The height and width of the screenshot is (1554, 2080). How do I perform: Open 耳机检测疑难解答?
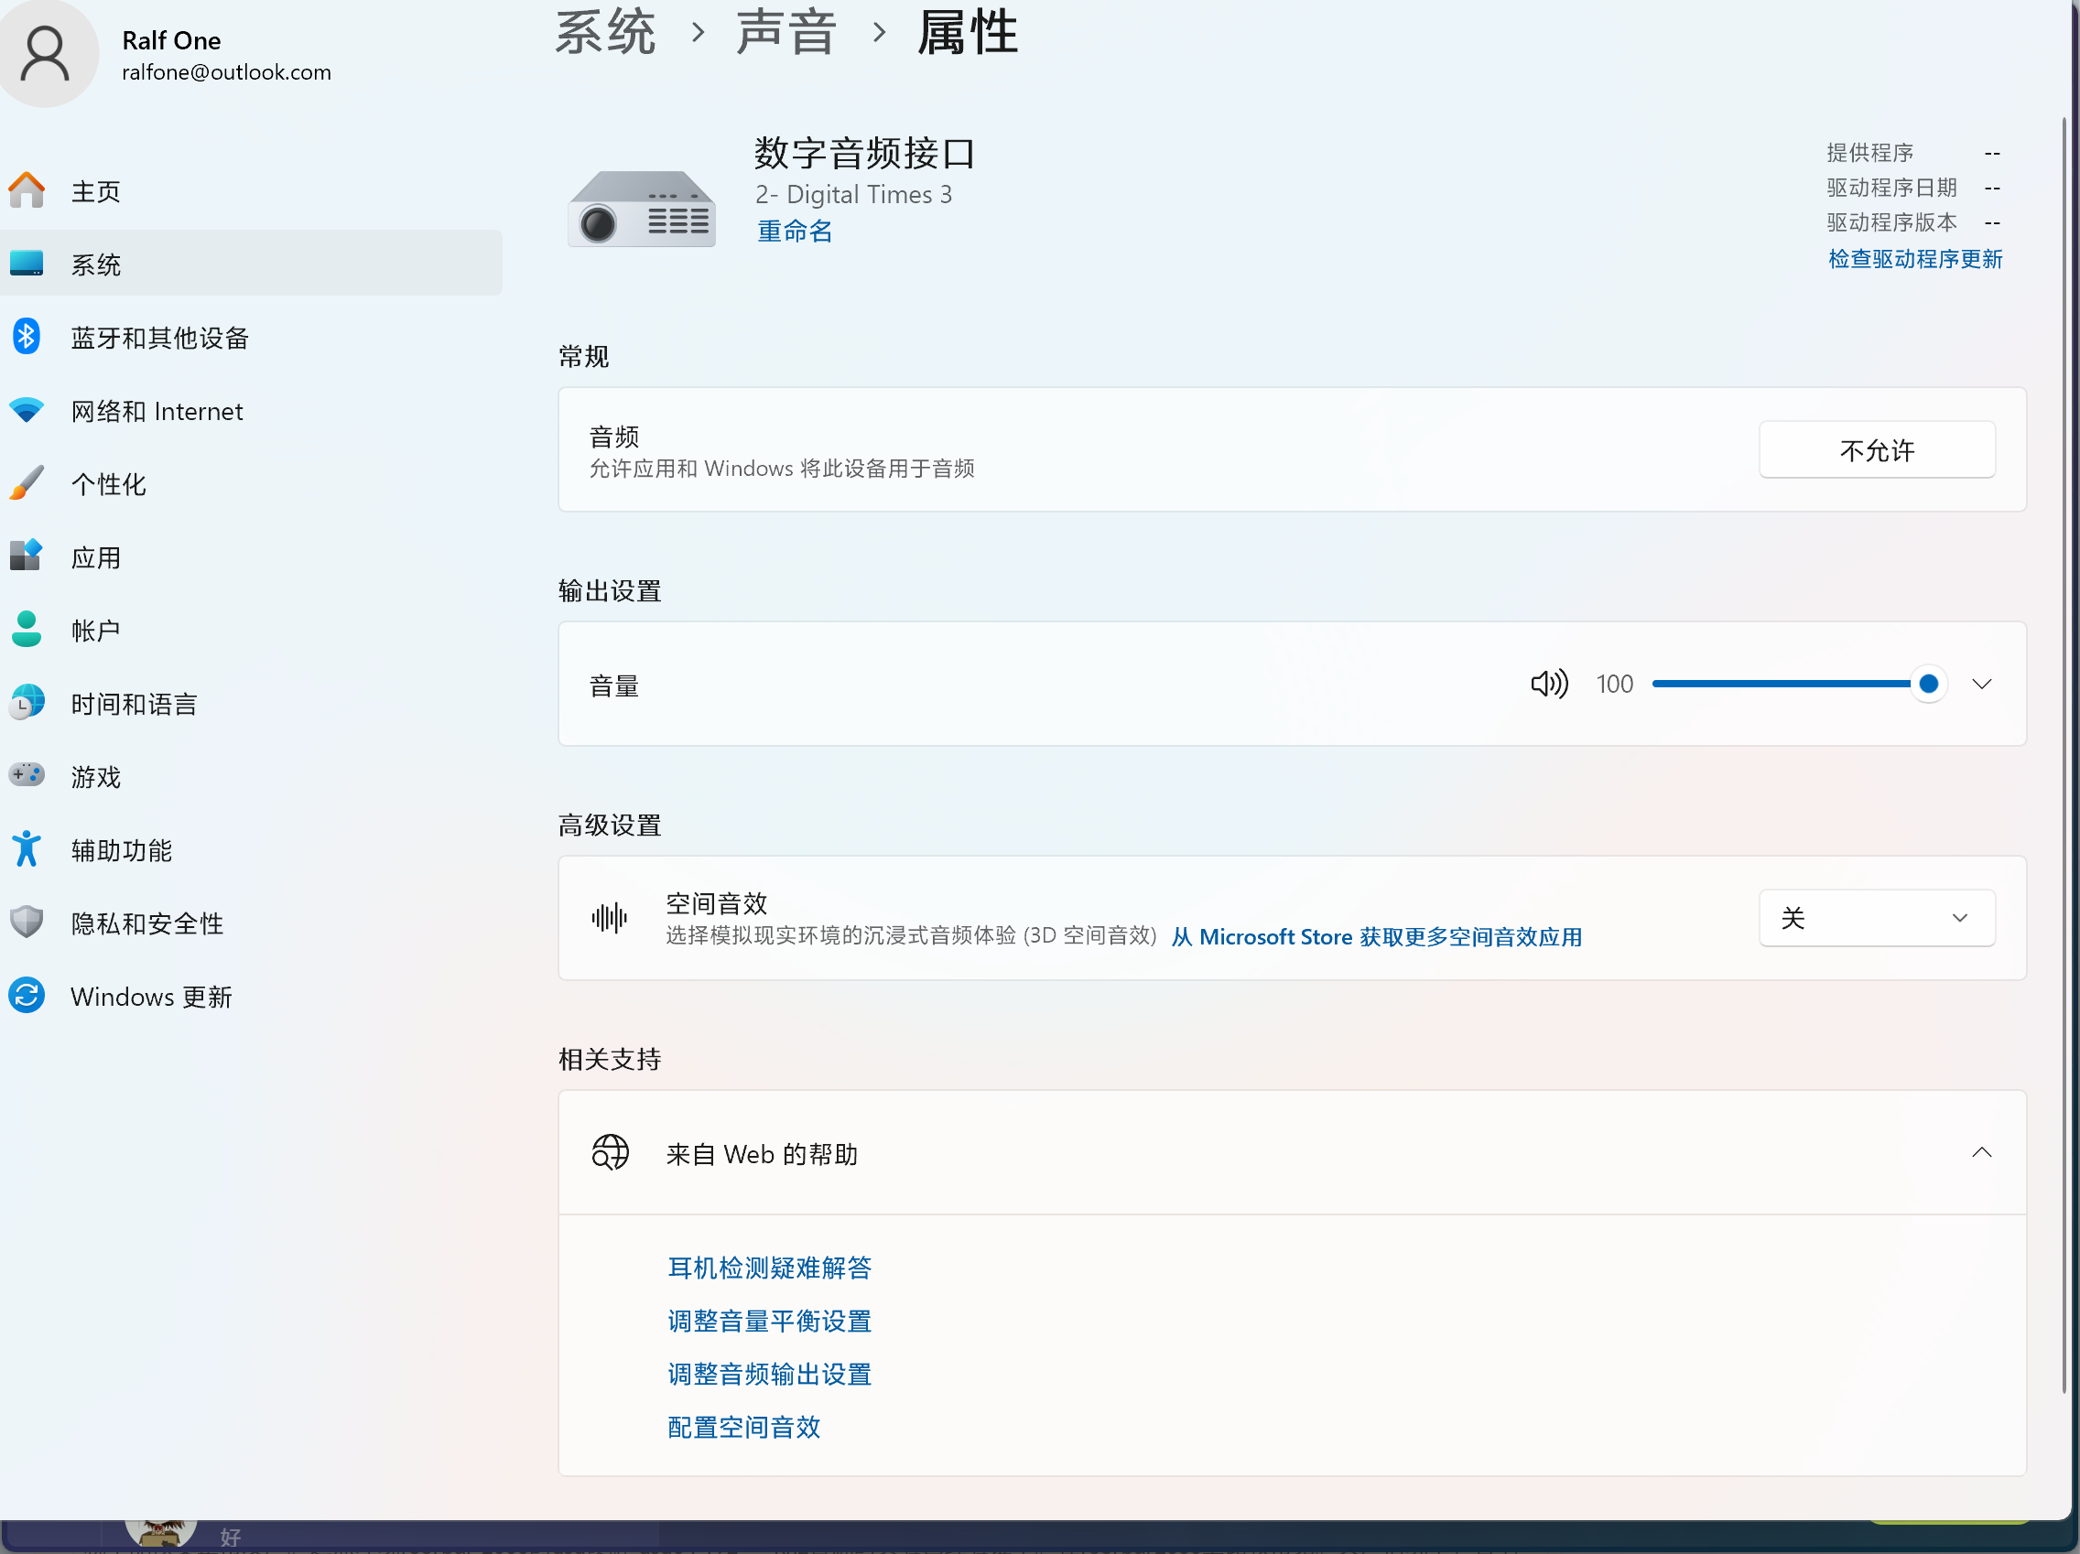click(767, 1268)
